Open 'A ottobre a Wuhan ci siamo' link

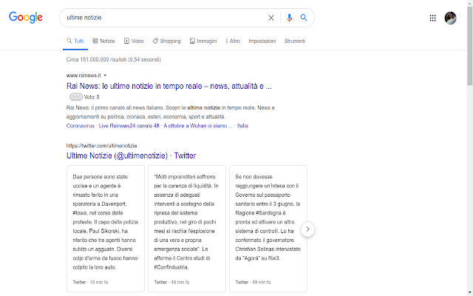click(198, 126)
